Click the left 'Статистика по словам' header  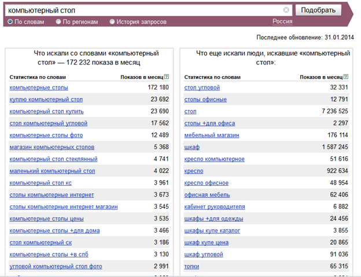pyautogui.click(x=38, y=77)
